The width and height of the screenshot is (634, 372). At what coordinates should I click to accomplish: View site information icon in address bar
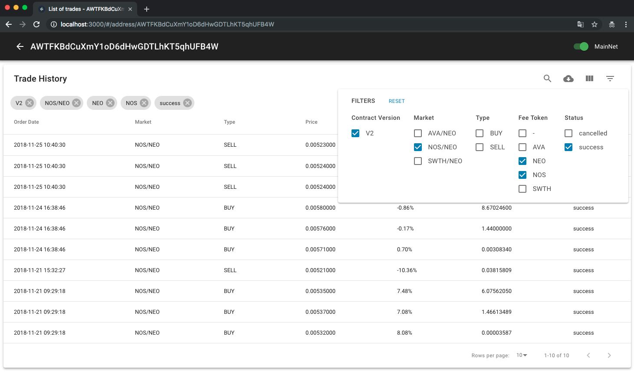click(x=54, y=24)
